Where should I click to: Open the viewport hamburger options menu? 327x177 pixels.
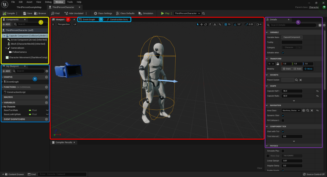[53, 24]
